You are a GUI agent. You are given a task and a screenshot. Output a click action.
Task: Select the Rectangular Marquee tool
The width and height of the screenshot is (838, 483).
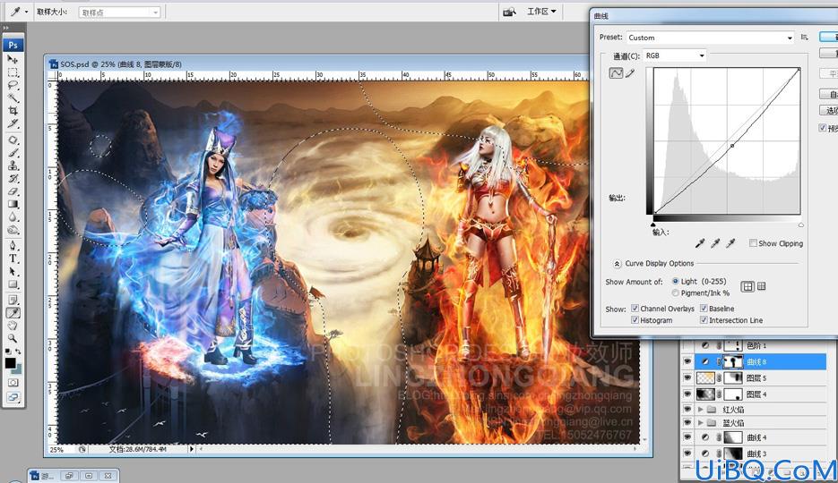point(13,72)
